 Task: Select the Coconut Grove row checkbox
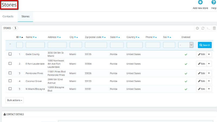(x=10, y=81)
